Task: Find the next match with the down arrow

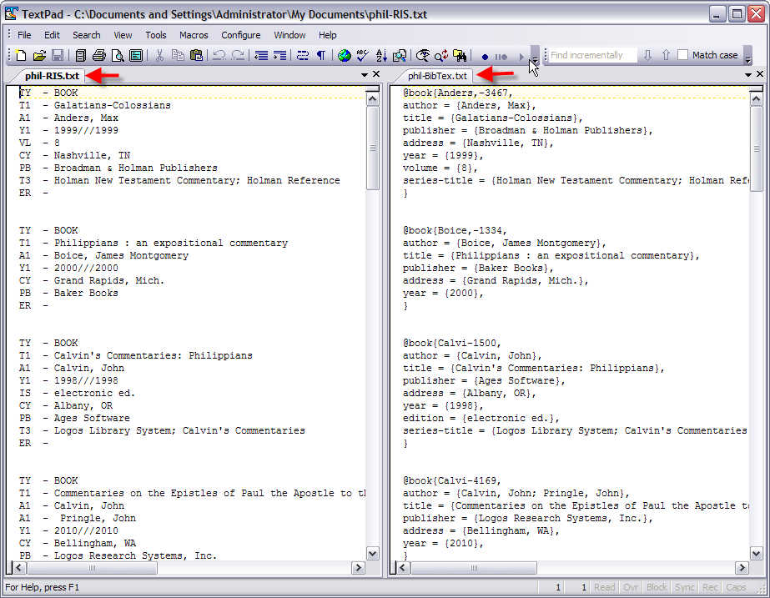Action: tap(647, 55)
